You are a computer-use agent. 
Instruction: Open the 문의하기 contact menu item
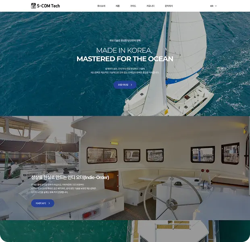(x=169, y=6)
